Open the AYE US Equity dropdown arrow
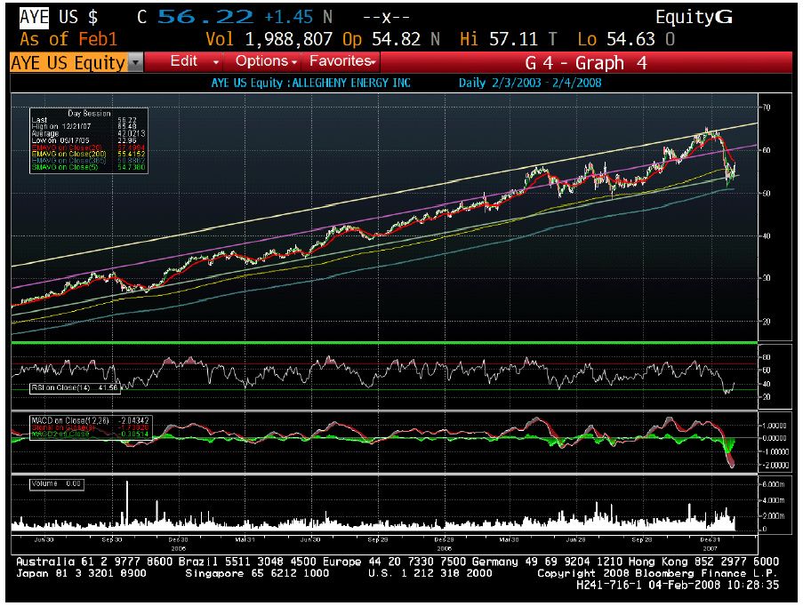803x606 pixels. pyautogui.click(x=135, y=62)
